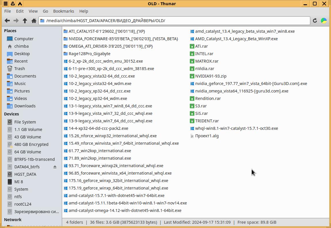Open the parent folder with up arrow
Screen dimensions: 331x228
coord(25,21)
